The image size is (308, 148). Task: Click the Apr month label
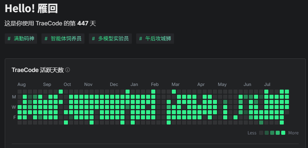pyautogui.click(x=201, y=84)
